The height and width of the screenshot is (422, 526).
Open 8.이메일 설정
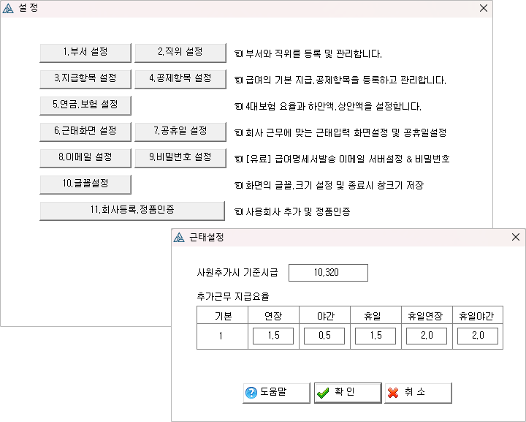point(85,158)
